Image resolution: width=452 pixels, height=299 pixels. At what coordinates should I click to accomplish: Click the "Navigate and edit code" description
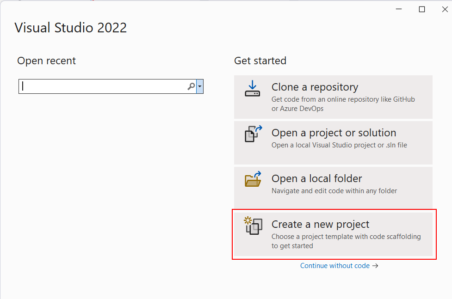tap(334, 191)
